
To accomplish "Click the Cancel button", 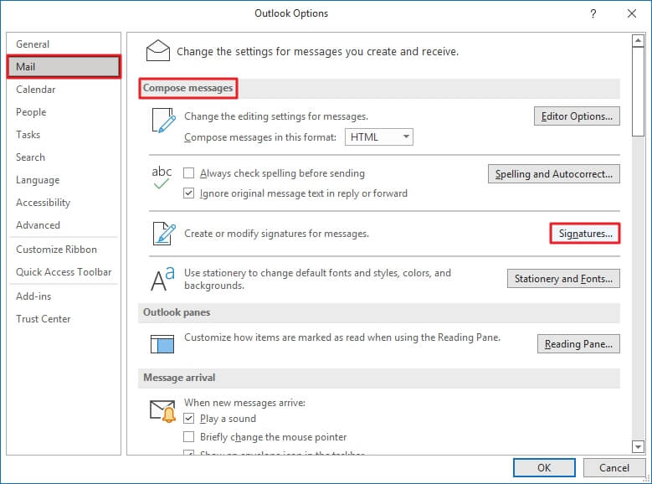I will tap(614, 468).
